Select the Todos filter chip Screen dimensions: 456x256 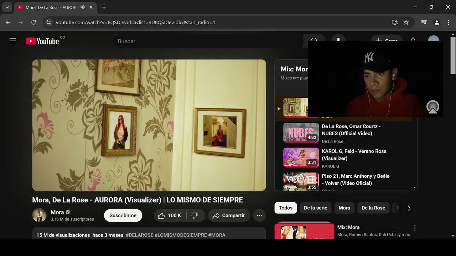(286, 208)
